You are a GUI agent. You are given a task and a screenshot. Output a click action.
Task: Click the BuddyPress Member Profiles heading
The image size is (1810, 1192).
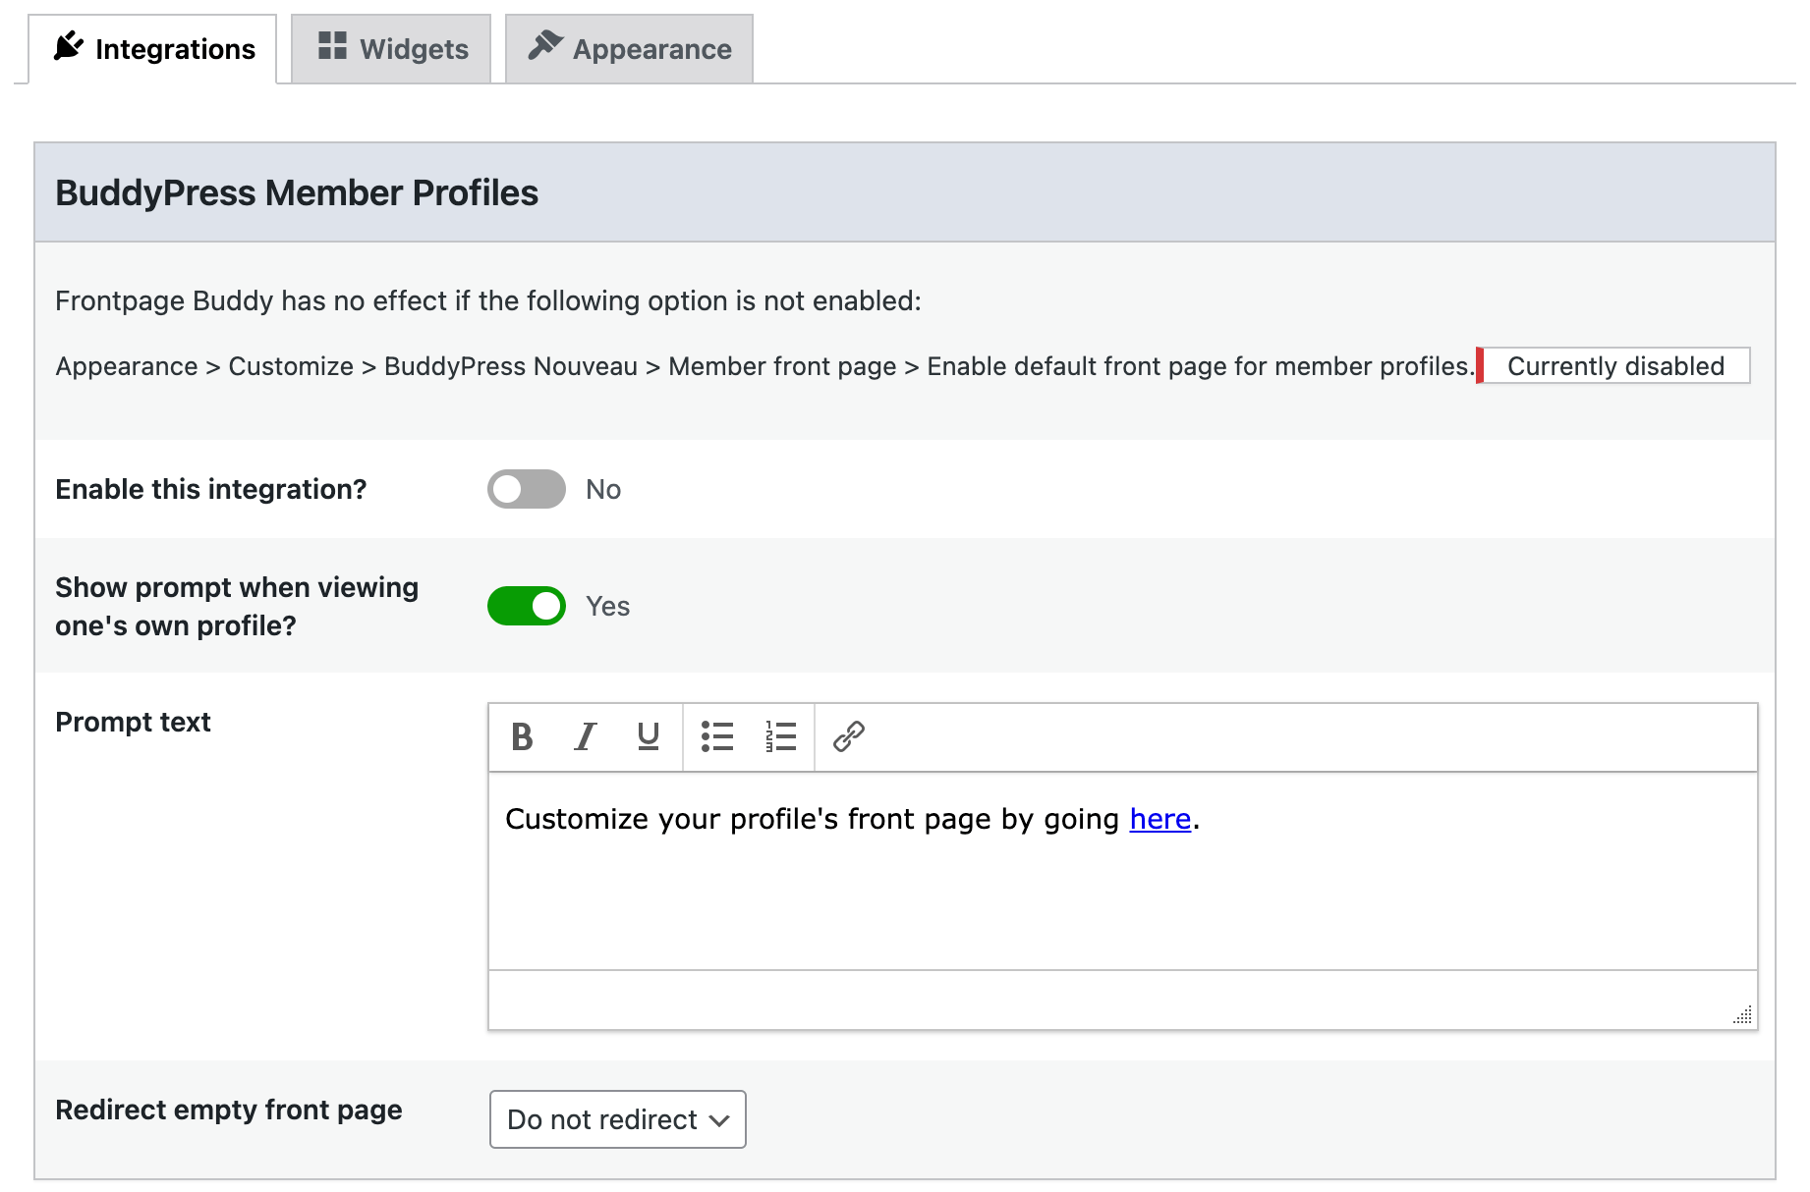pos(297,193)
